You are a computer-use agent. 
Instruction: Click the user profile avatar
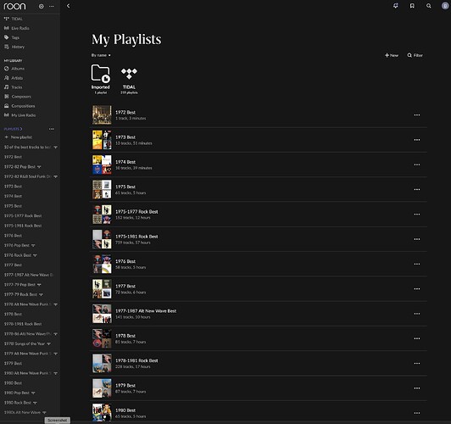[445, 6]
